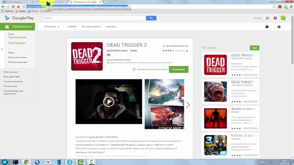Bookmark page with the star icon
294x165 pixels.
point(274,7)
